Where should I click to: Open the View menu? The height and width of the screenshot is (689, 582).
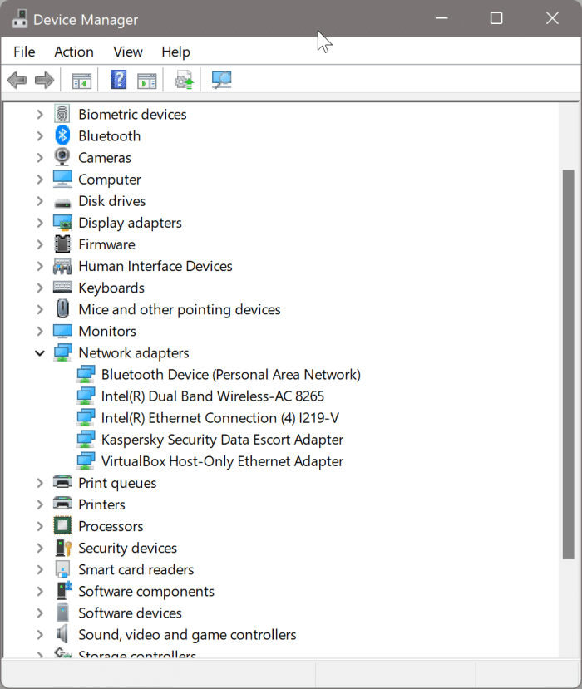(x=128, y=52)
